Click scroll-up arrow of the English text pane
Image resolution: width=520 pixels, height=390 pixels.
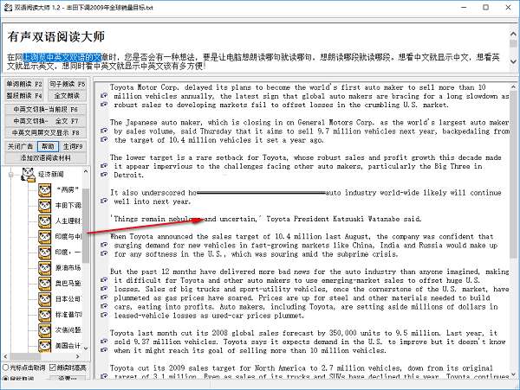tap(513, 86)
